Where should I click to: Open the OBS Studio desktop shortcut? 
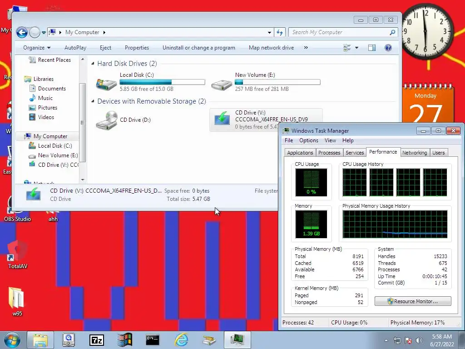(17, 208)
